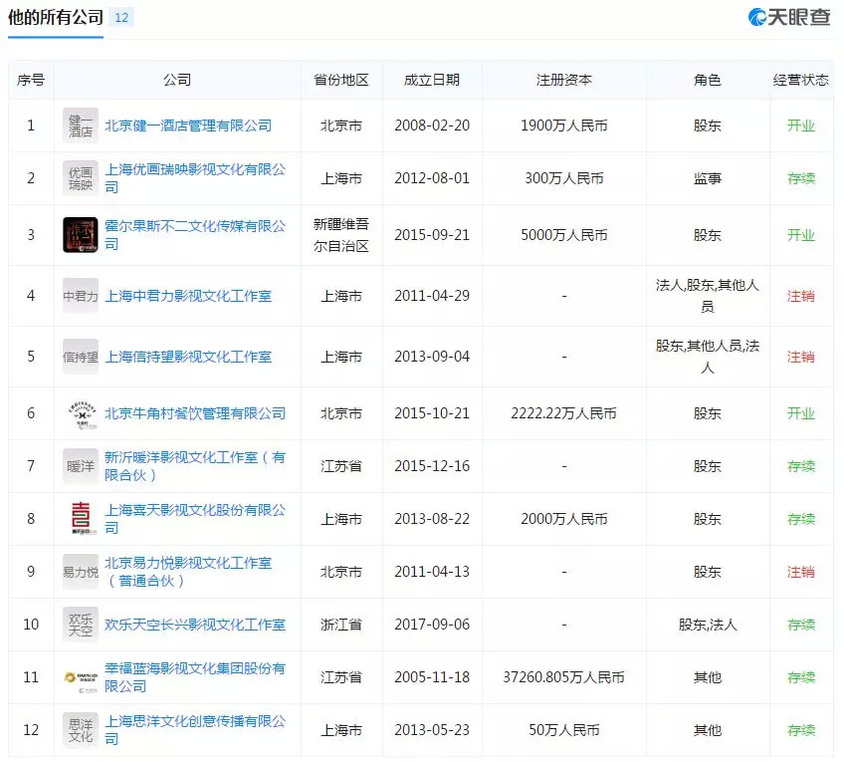
Task: Select date cell 2013-05-23
Action: [x=432, y=730]
